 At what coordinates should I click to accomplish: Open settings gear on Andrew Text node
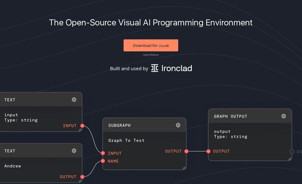(x=74, y=151)
